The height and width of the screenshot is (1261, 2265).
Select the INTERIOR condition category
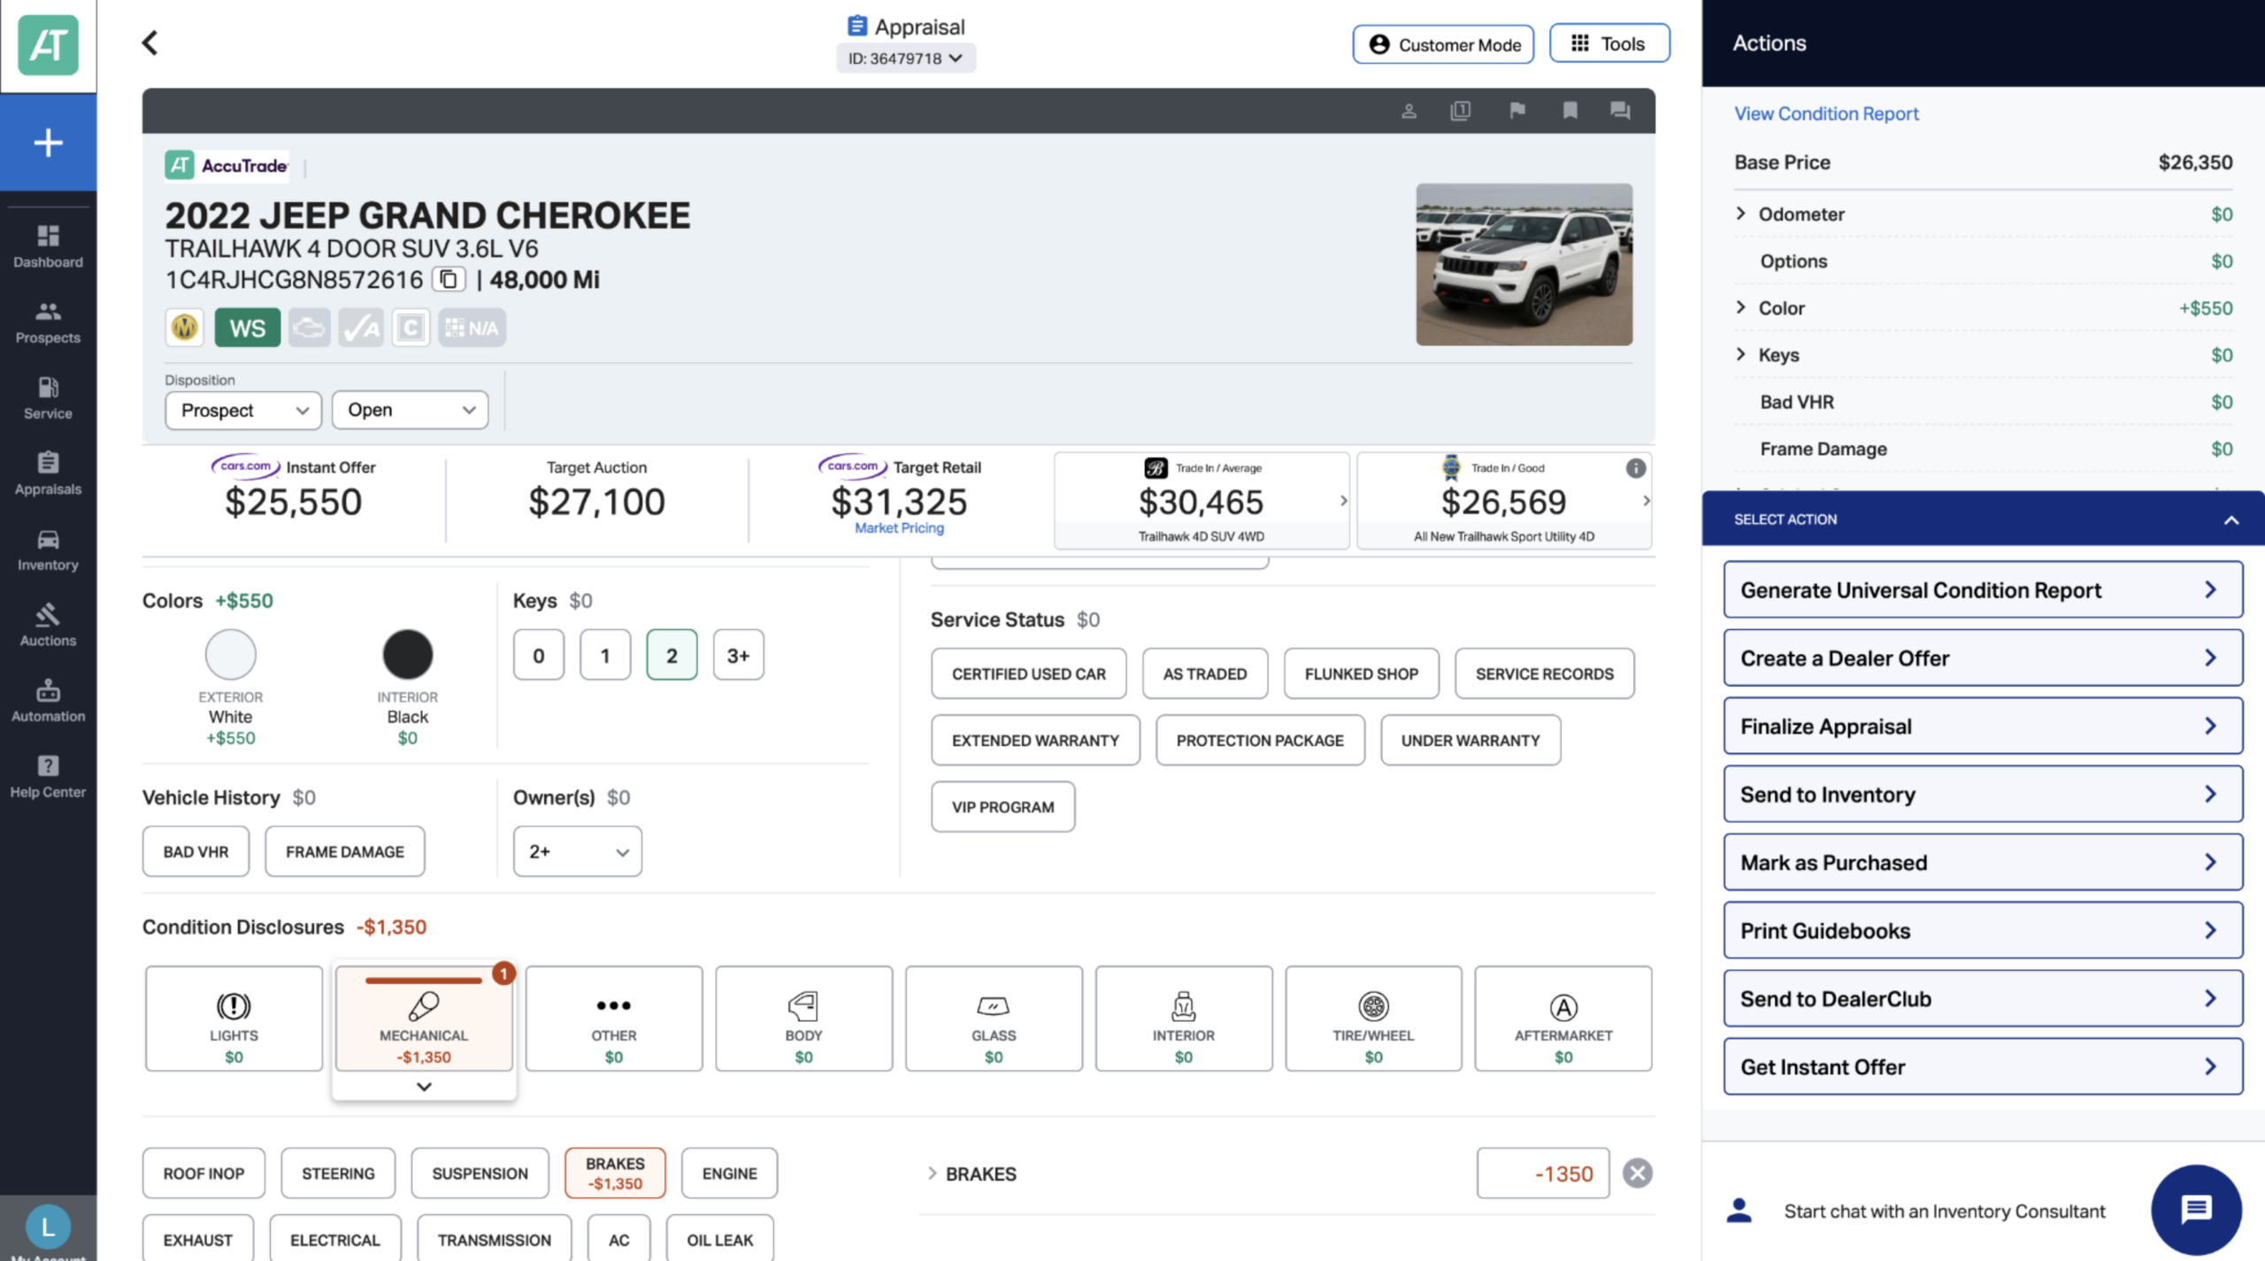click(1184, 1019)
